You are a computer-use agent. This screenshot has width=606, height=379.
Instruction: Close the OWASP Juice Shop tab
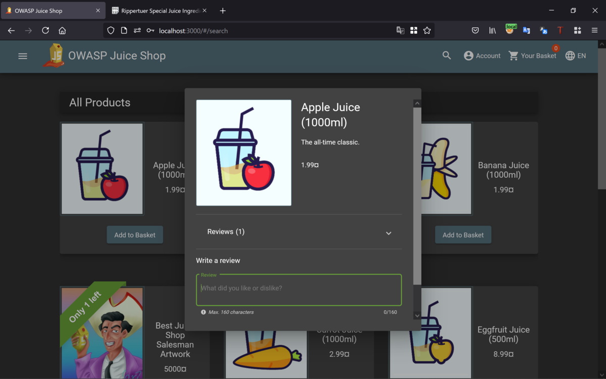click(97, 11)
